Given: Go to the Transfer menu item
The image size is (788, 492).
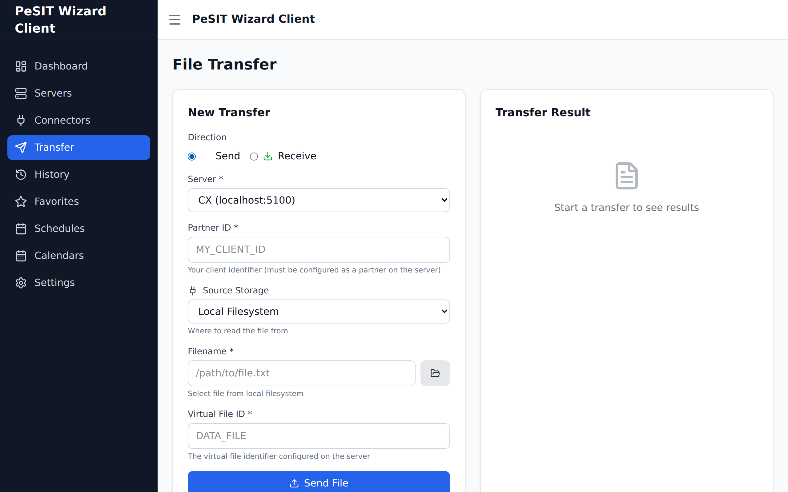Looking at the screenshot, I should (78, 147).
